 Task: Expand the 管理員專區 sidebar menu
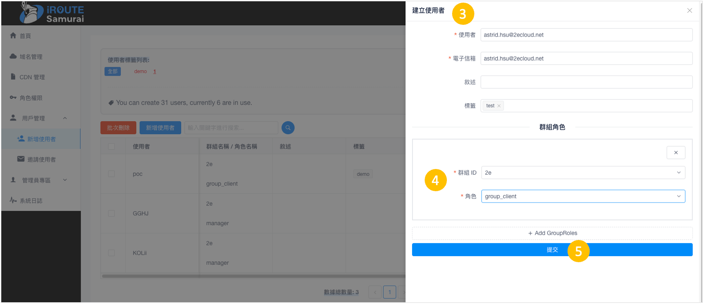[x=65, y=180]
